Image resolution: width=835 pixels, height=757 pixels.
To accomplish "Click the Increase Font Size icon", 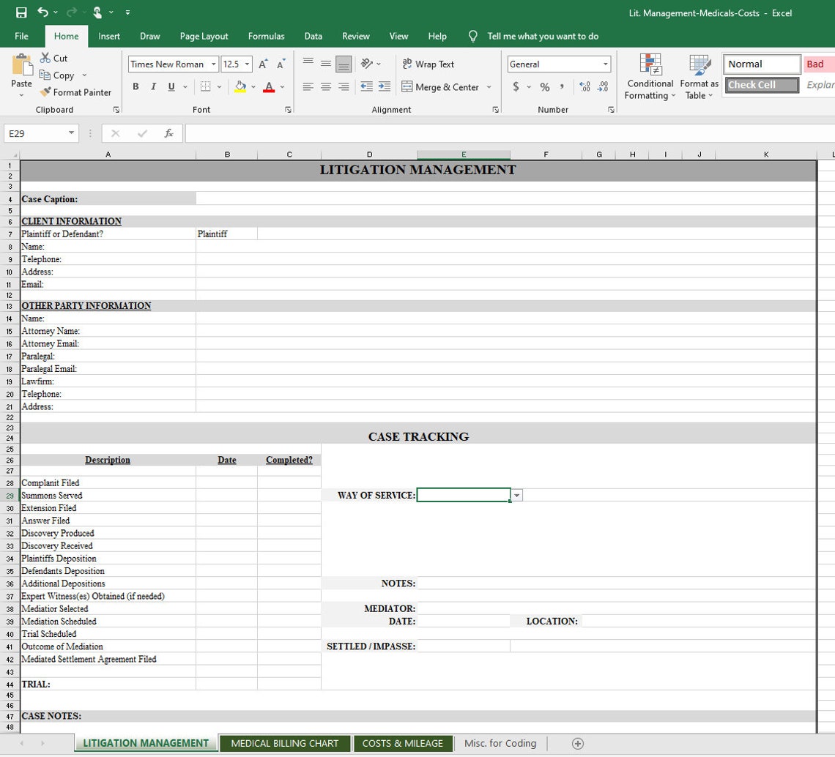I will [261, 64].
